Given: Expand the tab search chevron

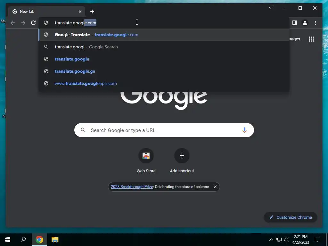Looking at the screenshot, I should click(270, 8).
